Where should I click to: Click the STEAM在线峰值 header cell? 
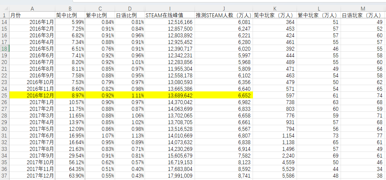tap(170, 15)
